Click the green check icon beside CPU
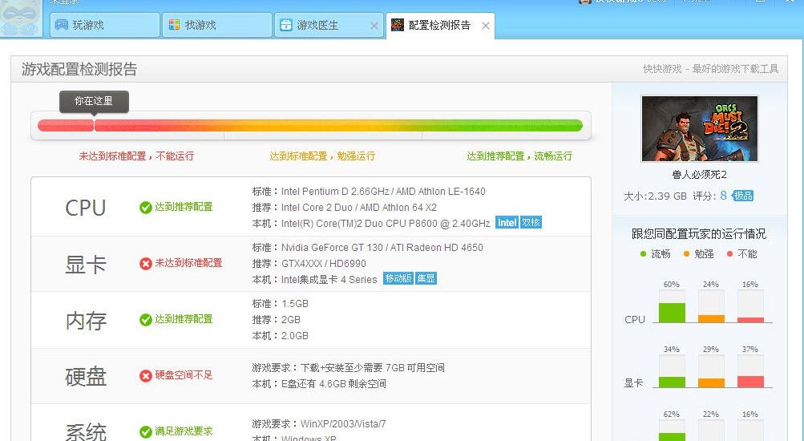This screenshot has width=804, height=441. click(146, 207)
